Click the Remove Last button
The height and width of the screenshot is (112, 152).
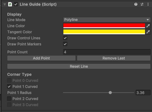pos(114,58)
